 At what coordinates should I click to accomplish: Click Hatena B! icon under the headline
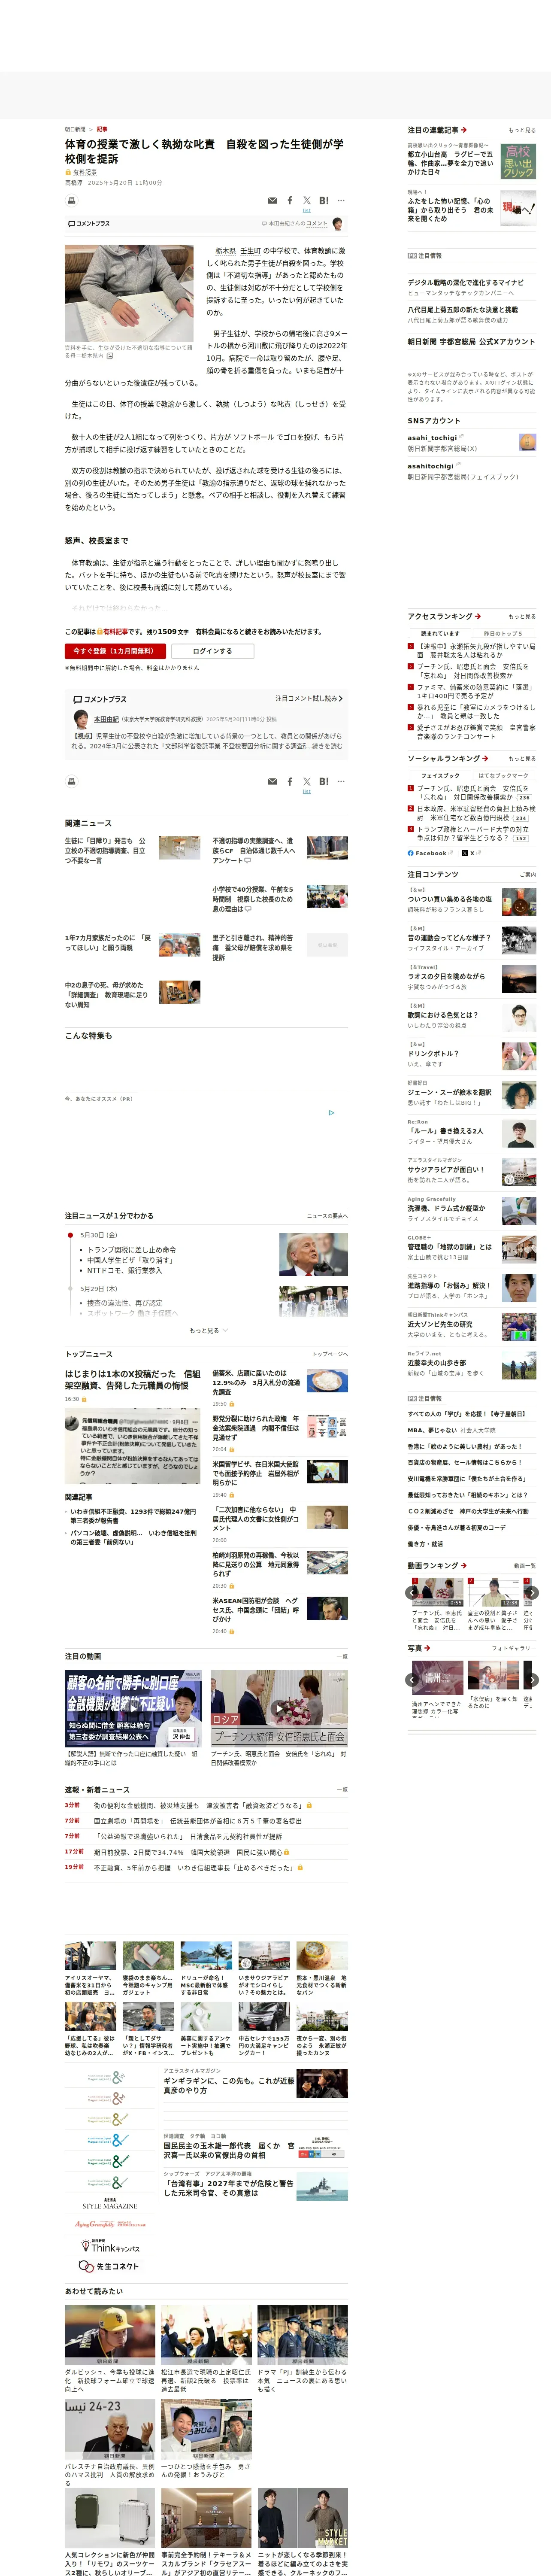pos(324,201)
